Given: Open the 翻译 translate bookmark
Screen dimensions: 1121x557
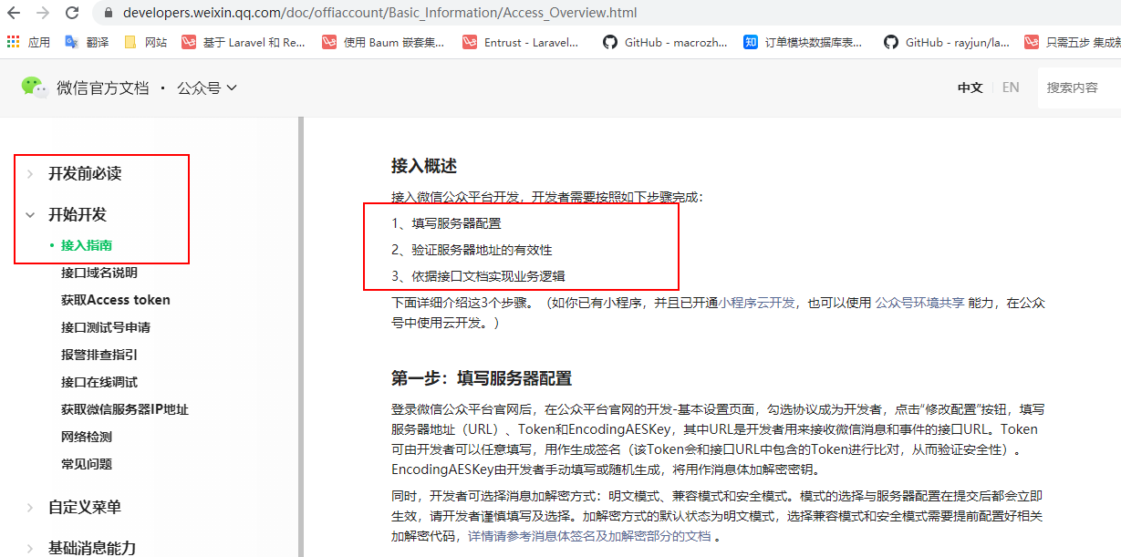Looking at the screenshot, I should point(87,42).
